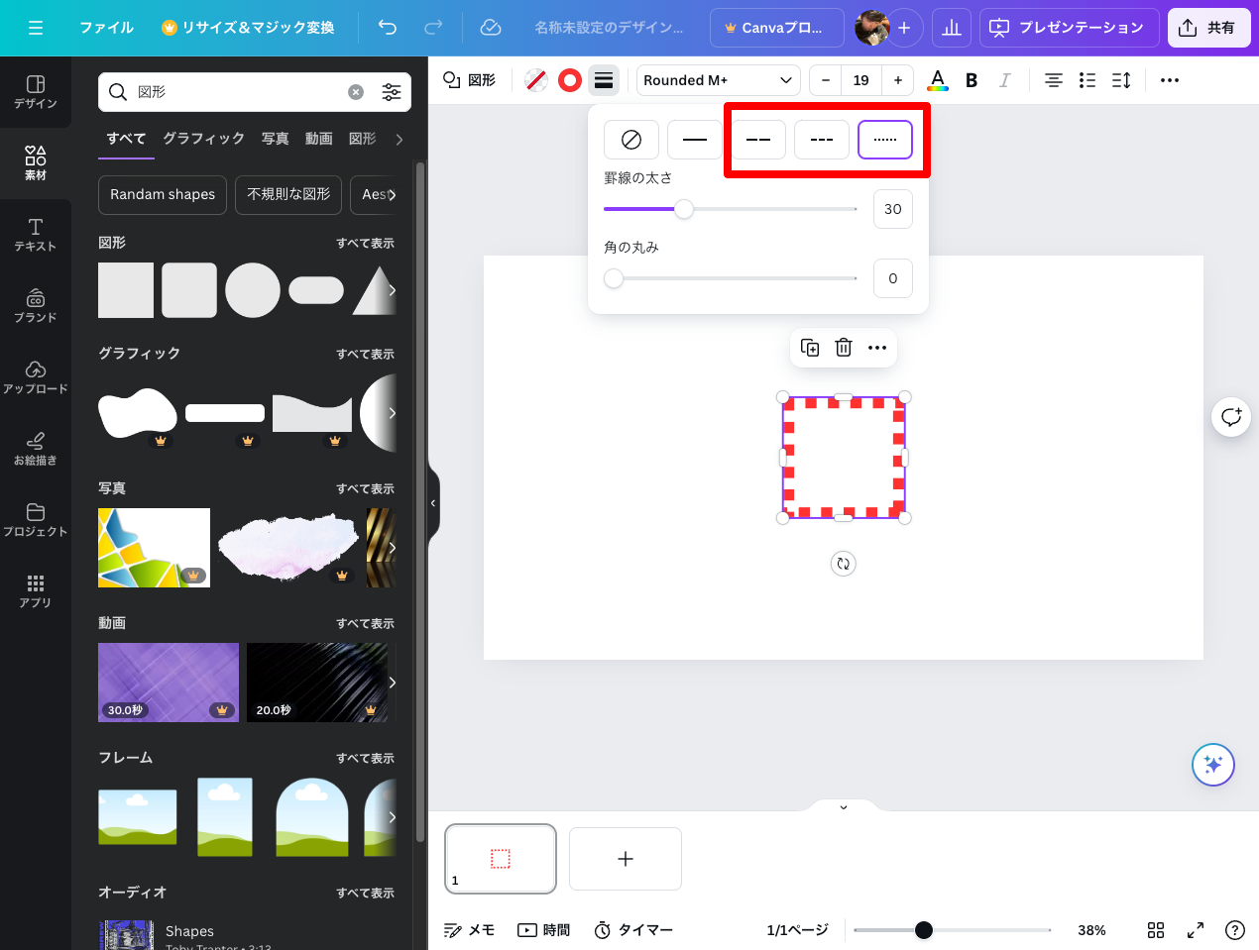The image size is (1259, 950).
Task: Open the search filter options beside 図形
Action: (x=392, y=91)
